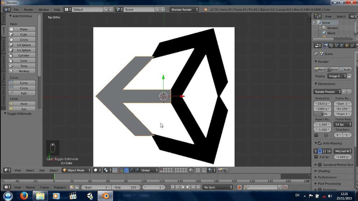Toggle the 3D manipulator widget icon
Viewport: 358px width, 201px height.
[121, 170]
